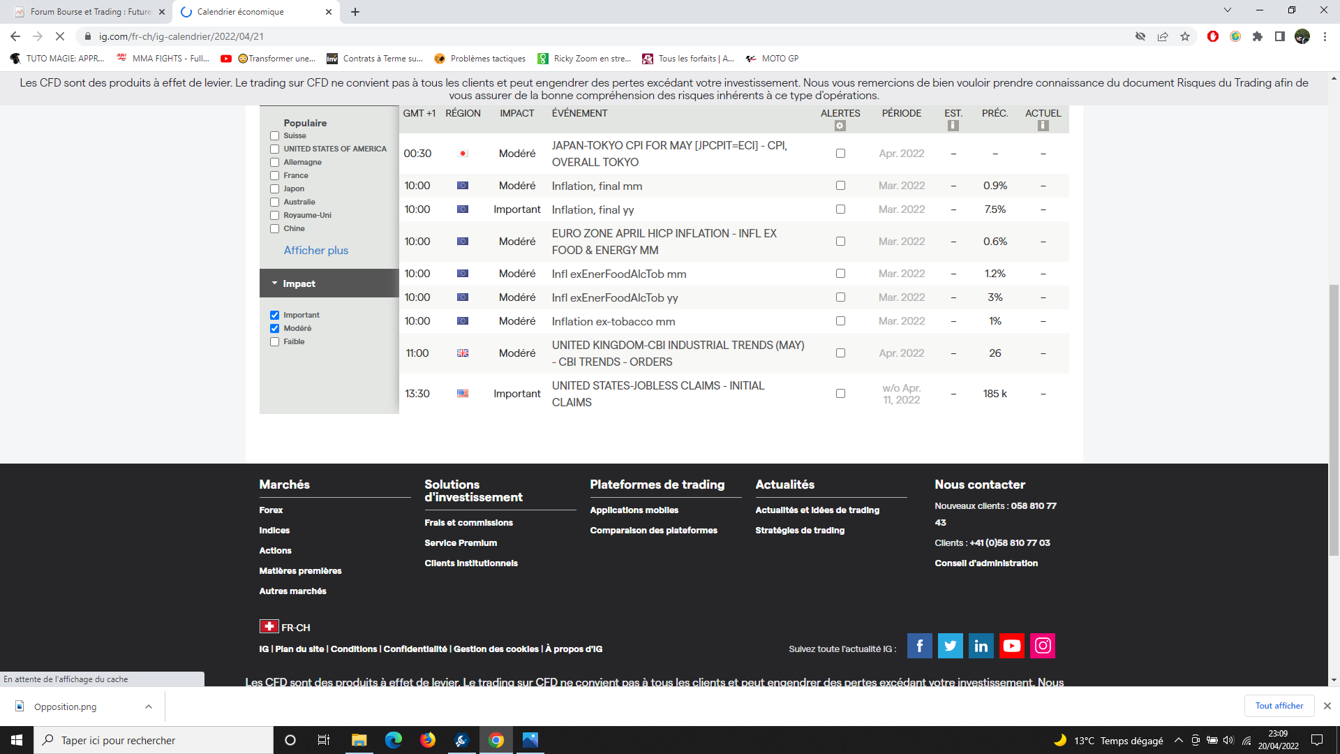Click the LinkedIn icon in footer
Image resolution: width=1340 pixels, height=754 pixels.
coord(981,646)
